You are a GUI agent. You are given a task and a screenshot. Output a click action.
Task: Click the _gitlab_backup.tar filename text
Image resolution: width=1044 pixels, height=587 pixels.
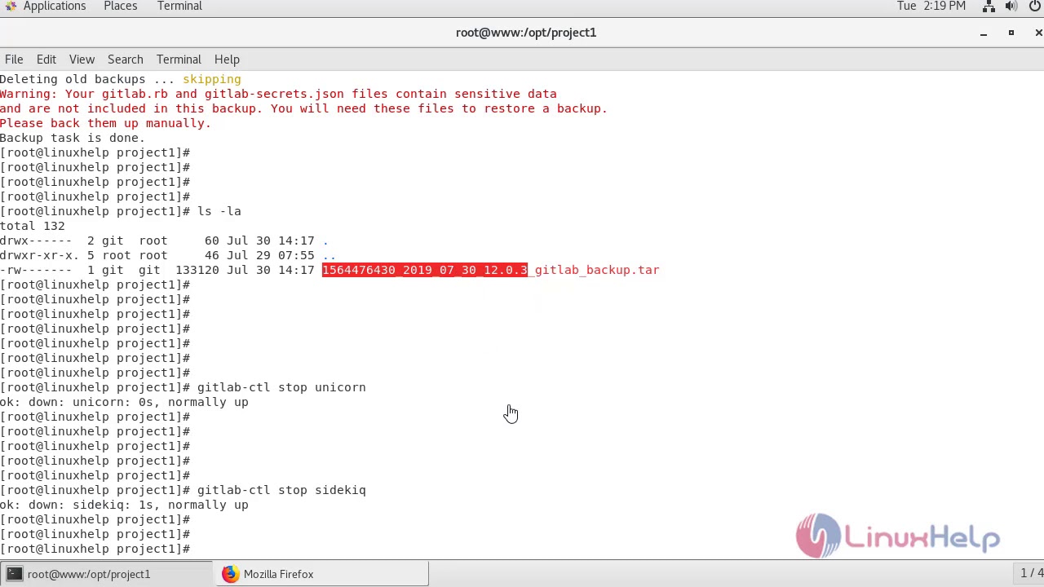[594, 270]
